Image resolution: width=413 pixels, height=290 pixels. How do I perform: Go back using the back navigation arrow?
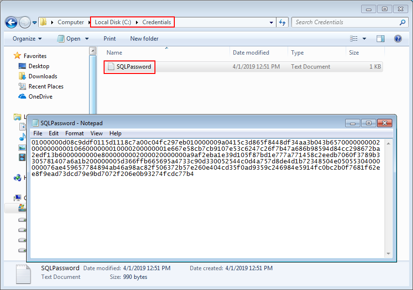[x=11, y=22]
